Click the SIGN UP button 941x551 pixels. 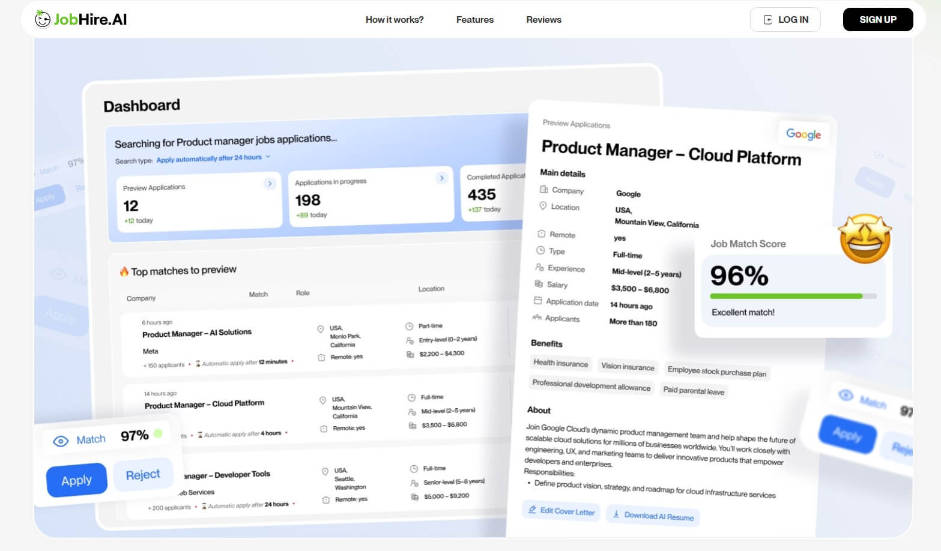click(877, 19)
